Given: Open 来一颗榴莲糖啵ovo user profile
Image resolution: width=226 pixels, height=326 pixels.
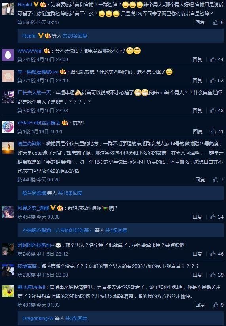Looking at the screenshot, I should coord(38,72).
